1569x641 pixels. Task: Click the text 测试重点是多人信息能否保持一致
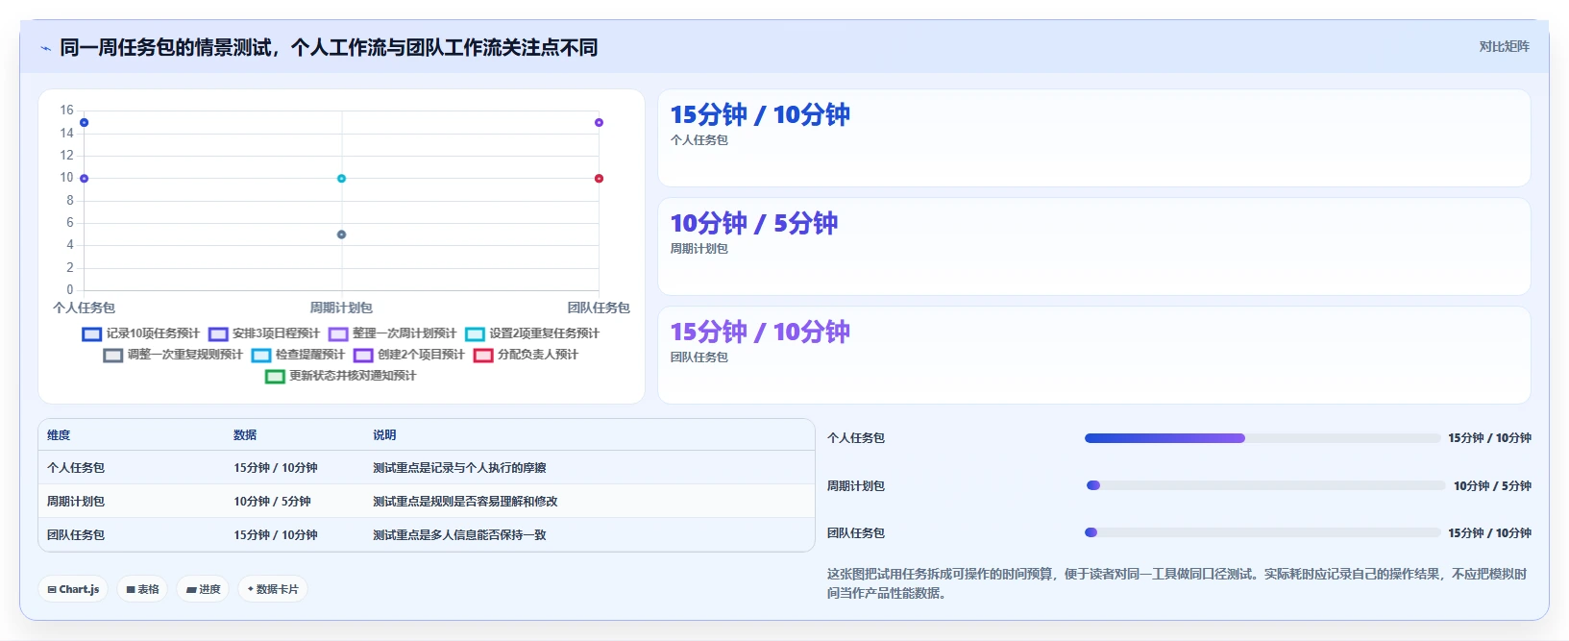click(459, 535)
